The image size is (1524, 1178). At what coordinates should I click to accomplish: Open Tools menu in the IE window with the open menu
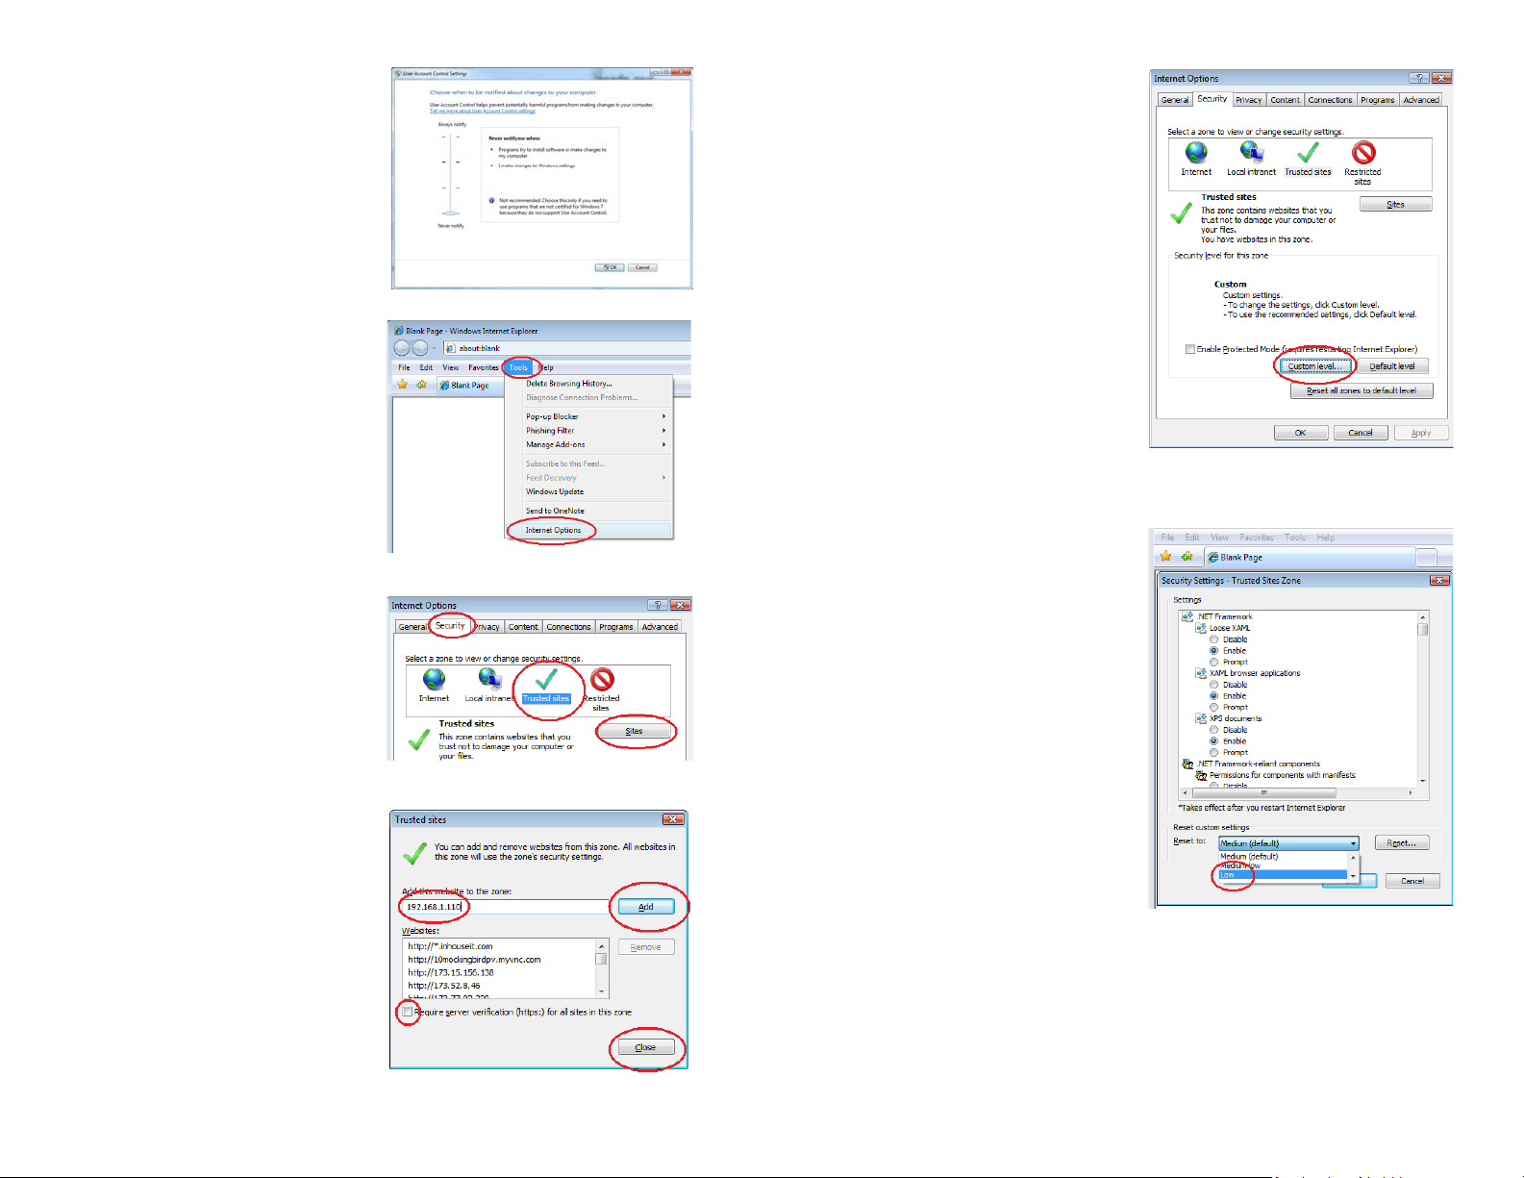[x=518, y=367]
